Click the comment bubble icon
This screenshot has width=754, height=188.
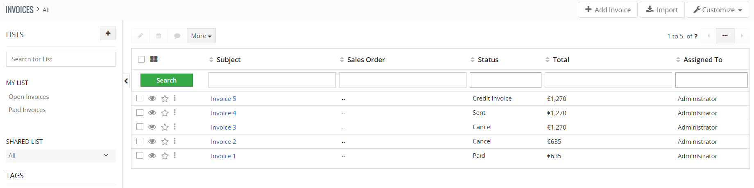pyautogui.click(x=177, y=36)
